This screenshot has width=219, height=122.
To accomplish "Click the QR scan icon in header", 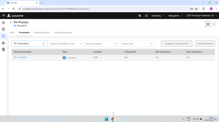I will 146,16.
